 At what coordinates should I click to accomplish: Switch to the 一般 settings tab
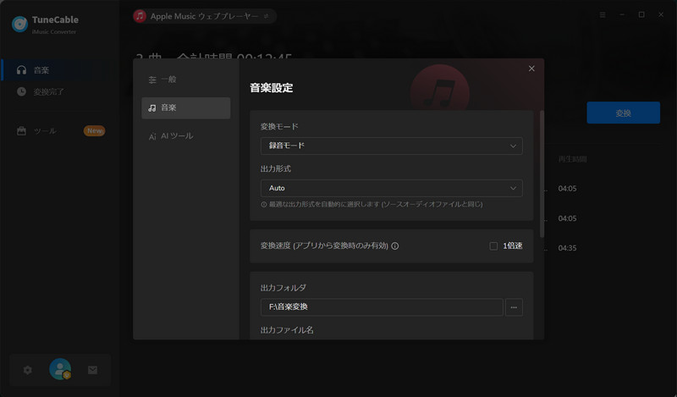pyautogui.click(x=185, y=80)
